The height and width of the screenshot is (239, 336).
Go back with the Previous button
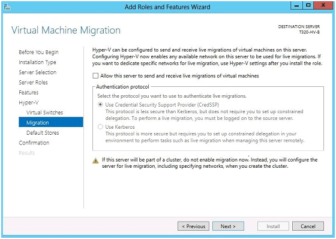193,226
